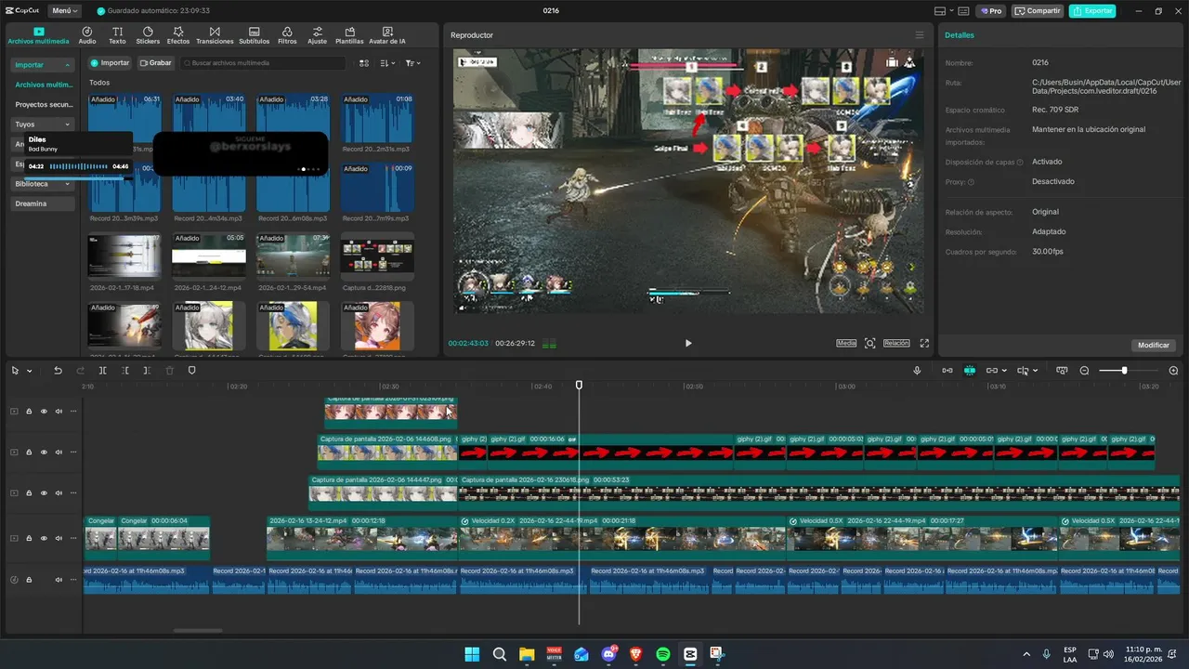Toggle the highlighted auto-snap button
Image resolution: width=1189 pixels, height=669 pixels.
969,371
